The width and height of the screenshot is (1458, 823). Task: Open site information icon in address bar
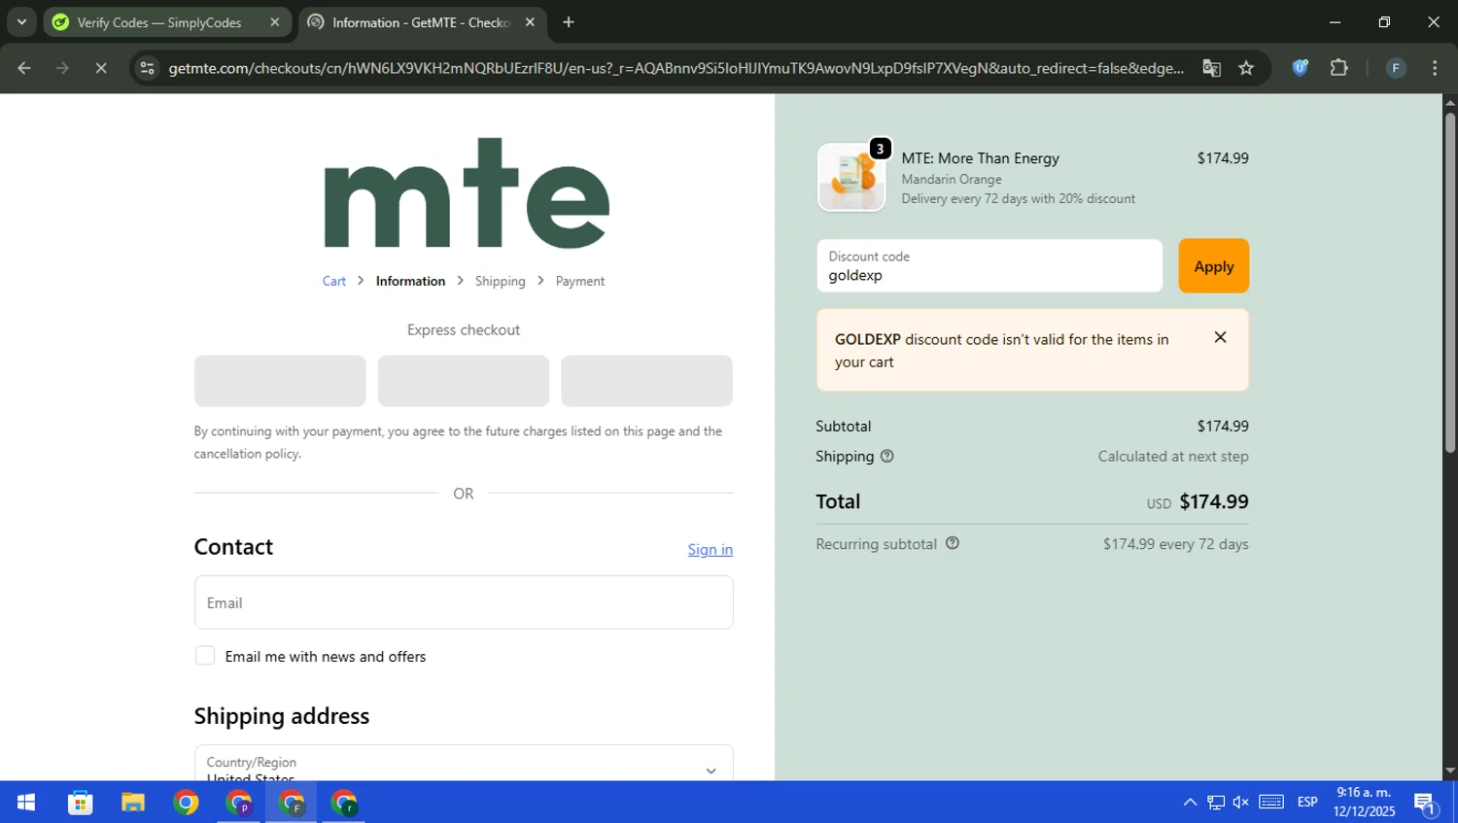pyautogui.click(x=148, y=68)
